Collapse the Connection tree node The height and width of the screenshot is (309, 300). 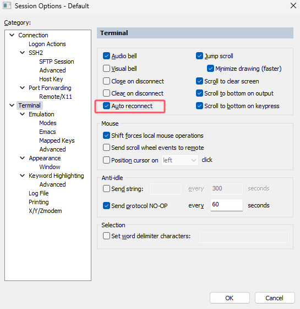12,35
